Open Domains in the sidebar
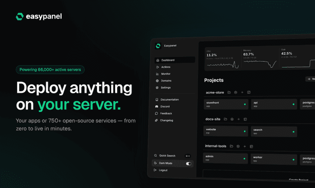 [166, 81]
